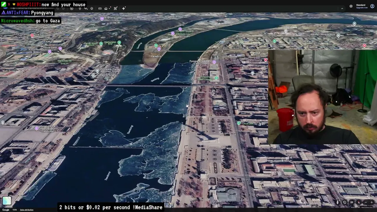377x212 pixels.
Task: Open the Pyongyang Health Complex marker
Action: tap(216, 78)
